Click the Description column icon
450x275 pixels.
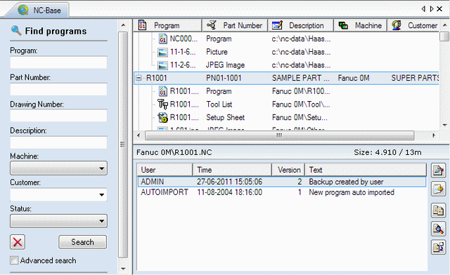(x=277, y=25)
